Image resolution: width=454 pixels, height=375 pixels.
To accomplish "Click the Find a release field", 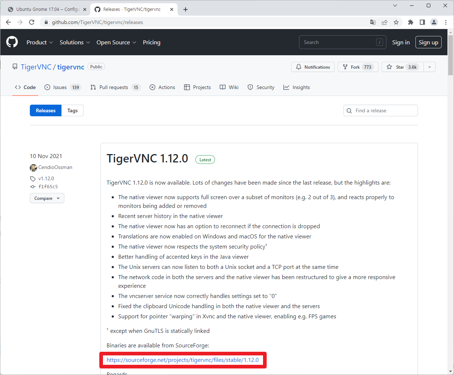I will (381, 110).
